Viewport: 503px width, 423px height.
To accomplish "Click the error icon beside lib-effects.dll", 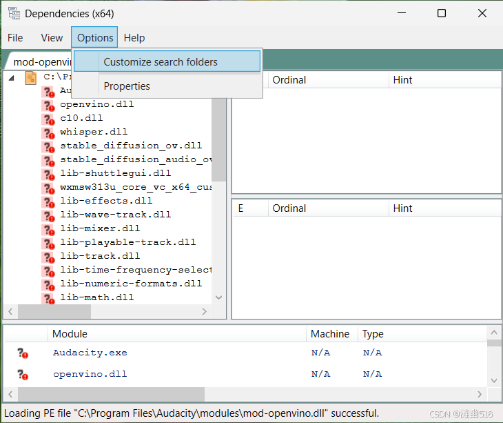I will 48,202.
